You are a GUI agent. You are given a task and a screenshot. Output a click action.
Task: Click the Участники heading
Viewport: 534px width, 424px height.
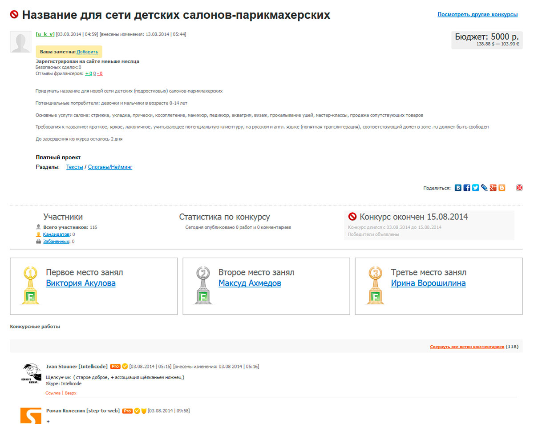click(63, 217)
